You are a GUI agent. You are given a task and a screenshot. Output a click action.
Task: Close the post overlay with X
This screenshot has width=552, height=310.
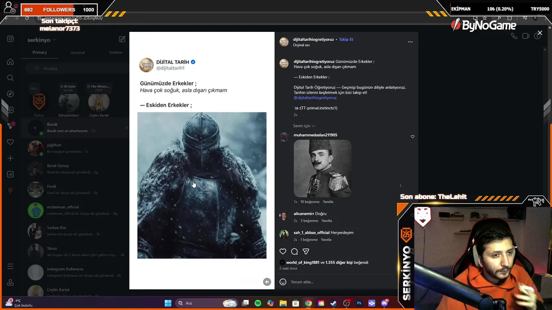(x=539, y=33)
